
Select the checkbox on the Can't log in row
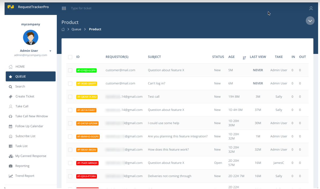[x=70, y=83]
